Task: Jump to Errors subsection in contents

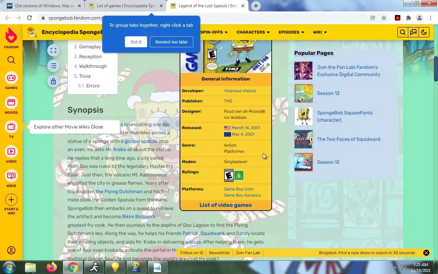Action: tap(93, 86)
